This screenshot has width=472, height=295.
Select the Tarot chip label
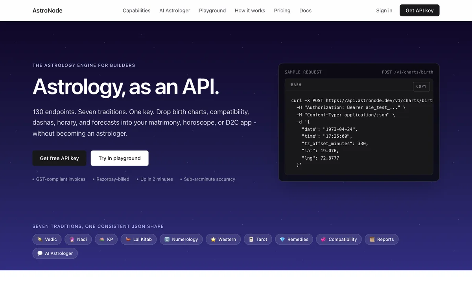tap(262, 239)
